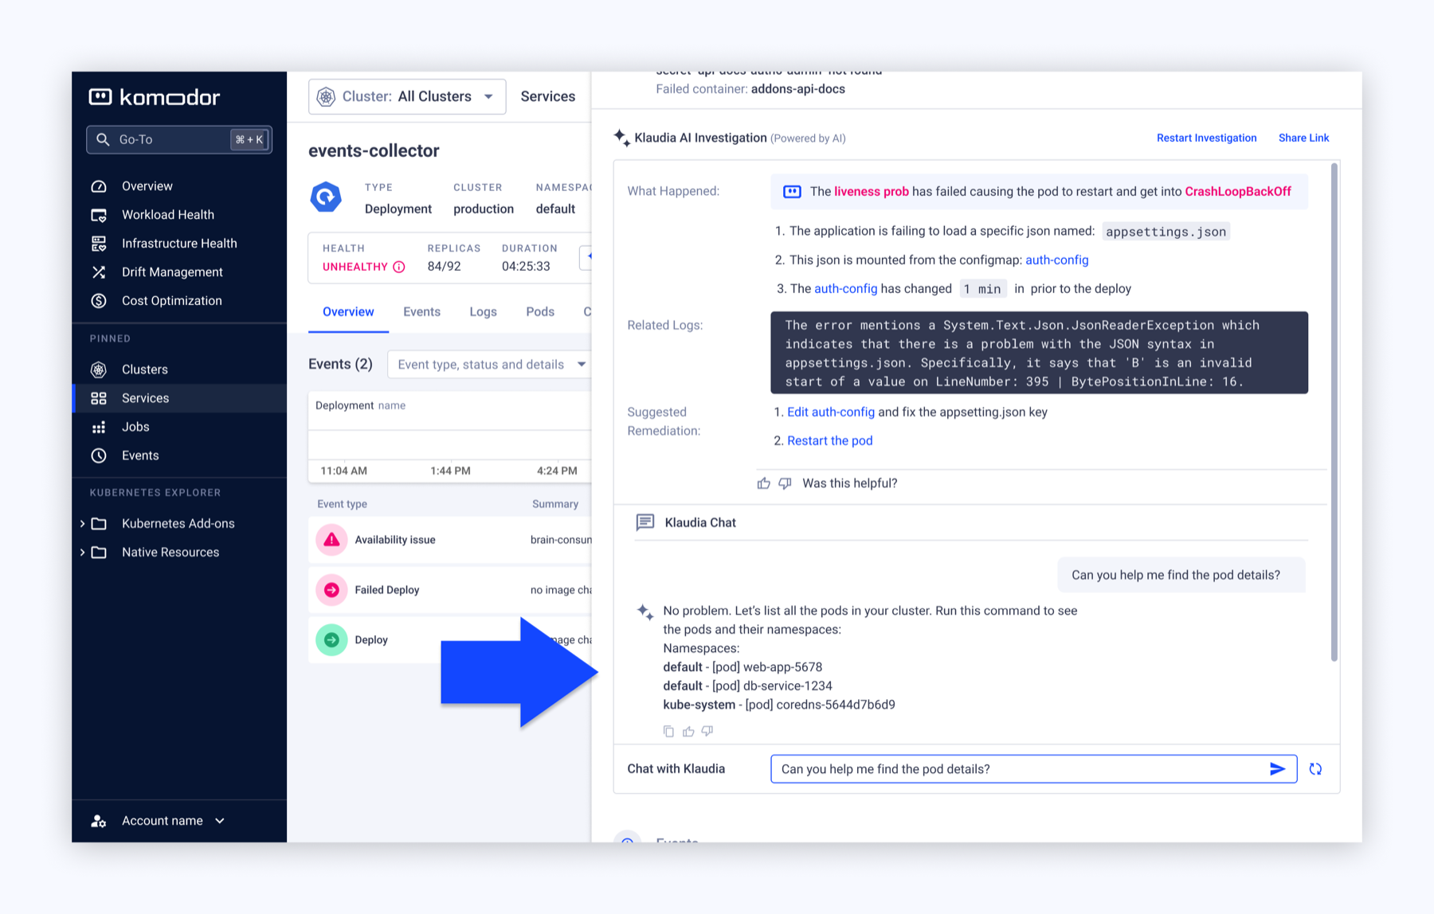Viewport: 1434px width, 914px height.
Task: Click the events-collector deployment icon
Action: (326, 197)
